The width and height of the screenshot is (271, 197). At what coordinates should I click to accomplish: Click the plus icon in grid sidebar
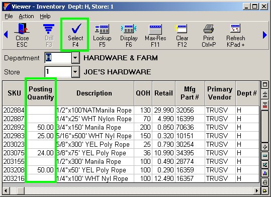(x=265, y=147)
